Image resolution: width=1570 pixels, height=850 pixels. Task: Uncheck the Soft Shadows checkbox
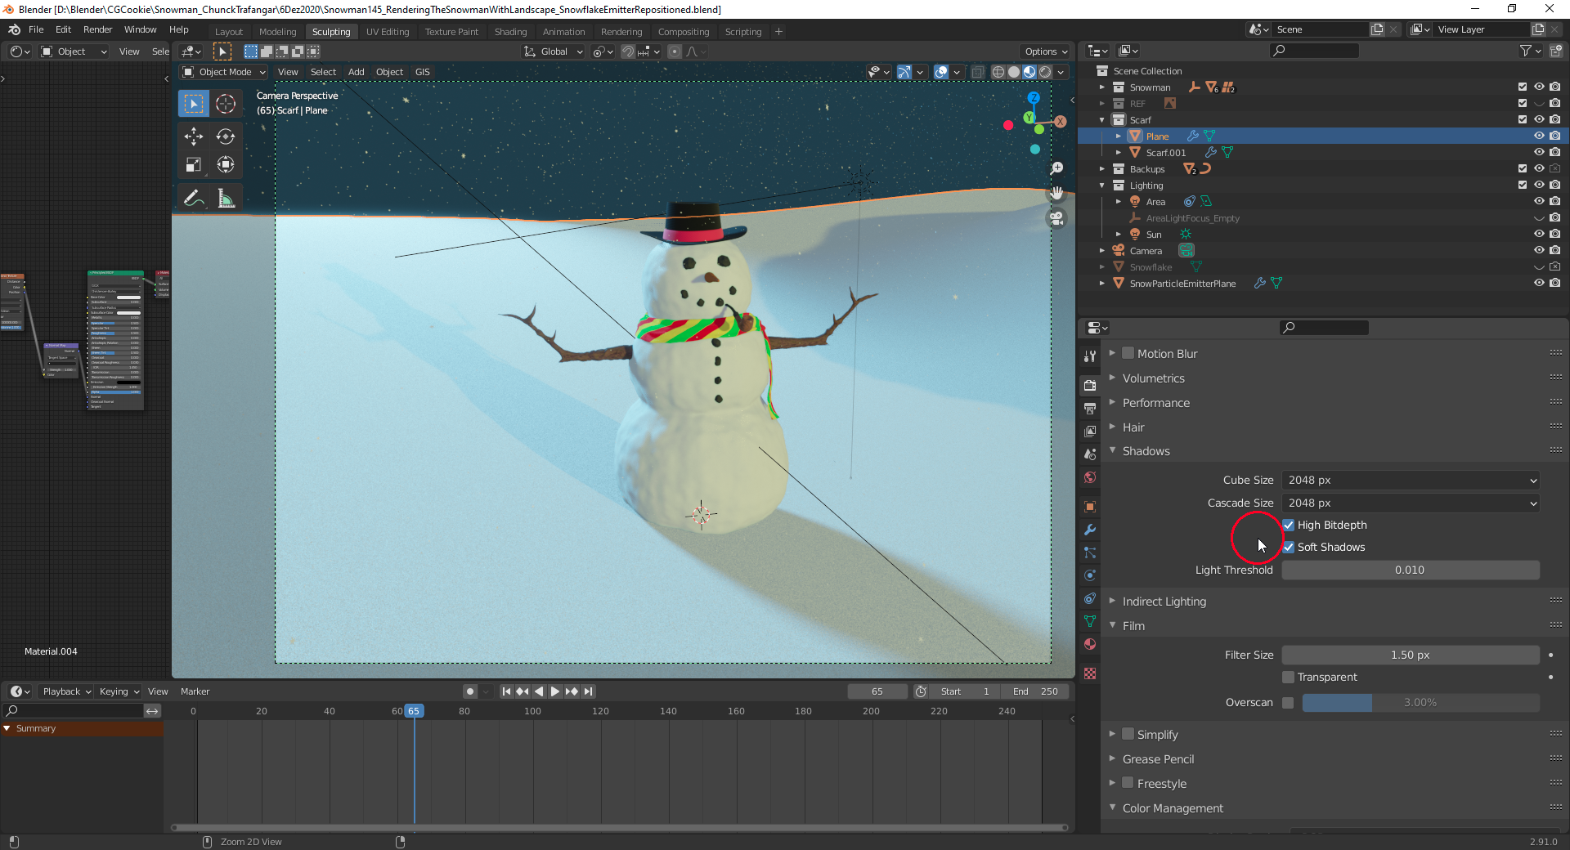[1290, 547]
